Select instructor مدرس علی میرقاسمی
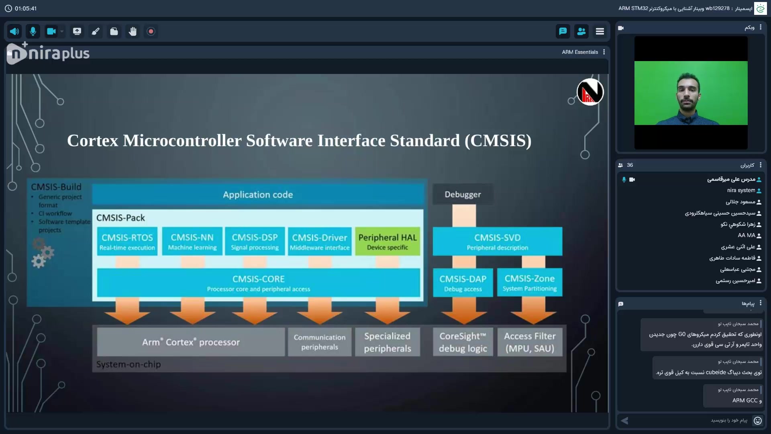 691,179
